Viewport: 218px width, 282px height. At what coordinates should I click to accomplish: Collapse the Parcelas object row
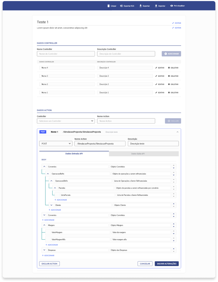pyautogui.click(x=55, y=188)
